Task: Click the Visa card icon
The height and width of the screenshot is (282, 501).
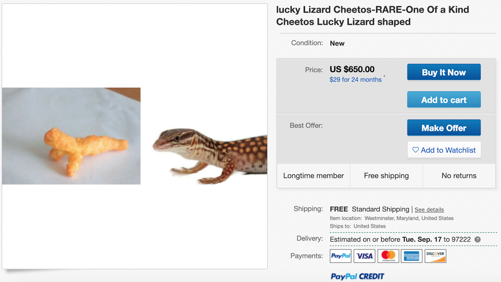Action: tap(364, 256)
